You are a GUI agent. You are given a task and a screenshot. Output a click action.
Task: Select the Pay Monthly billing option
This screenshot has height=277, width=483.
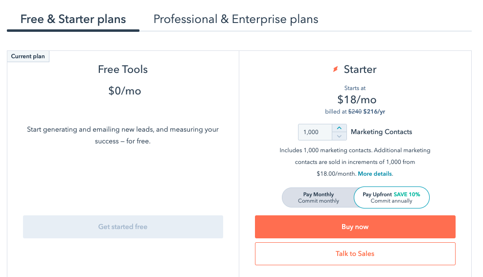[319, 198]
